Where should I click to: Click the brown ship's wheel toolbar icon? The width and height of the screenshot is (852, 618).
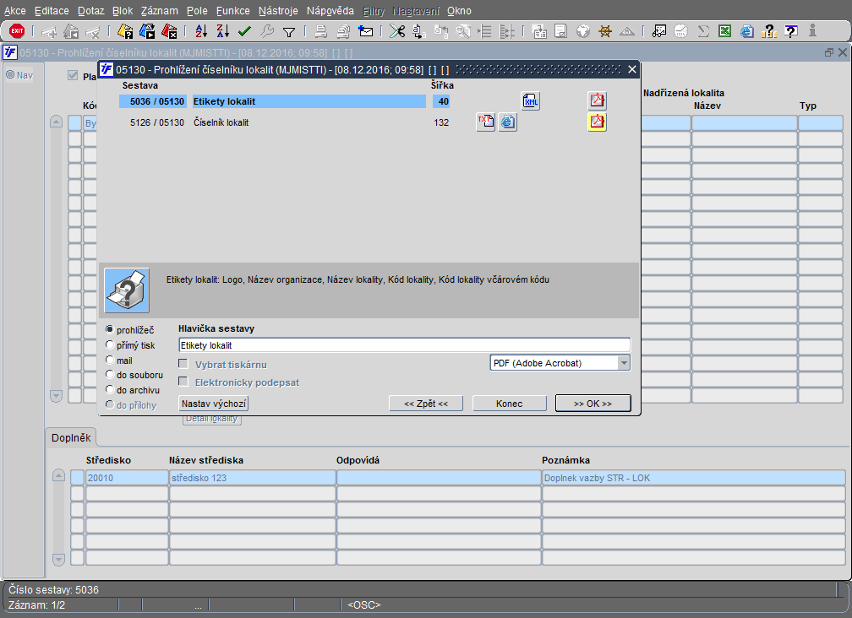[x=605, y=31]
